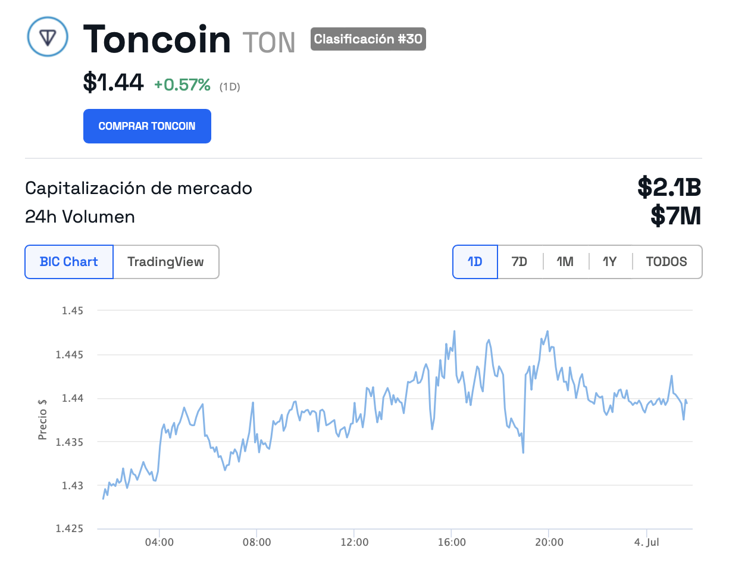The image size is (751, 569).
Task: Choose the 7D time range
Action: 520,262
